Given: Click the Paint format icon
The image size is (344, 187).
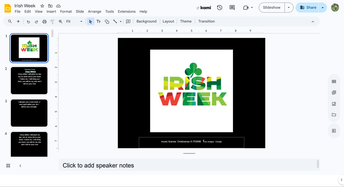Looking at the screenshot, I should click(x=52, y=21).
